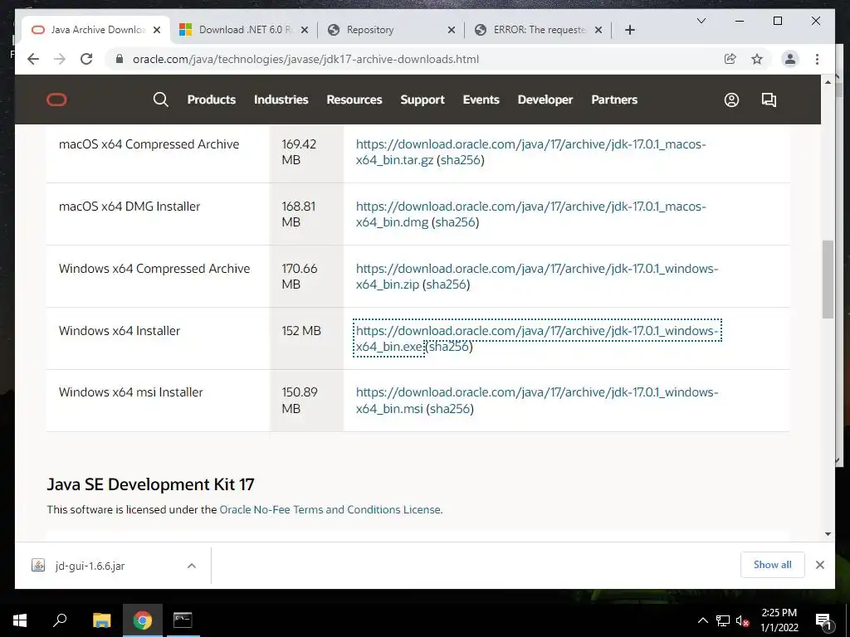The width and height of the screenshot is (850, 637).
Task: Open the Events menu
Action: tap(481, 100)
